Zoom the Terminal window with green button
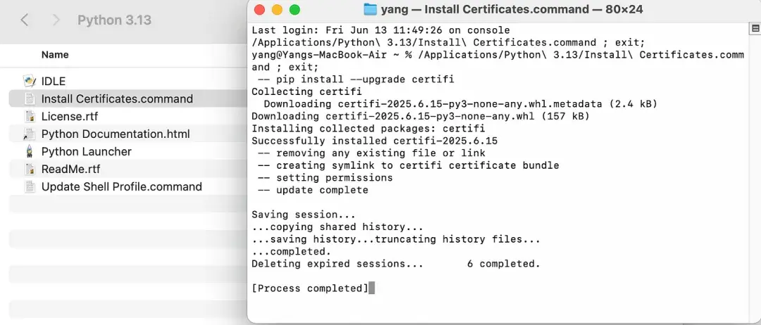Image resolution: width=761 pixels, height=325 pixels. point(295,9)
